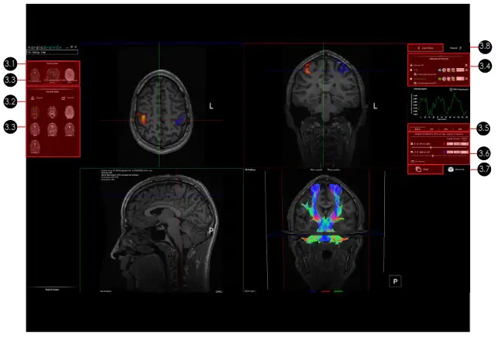Viewport: 498px width, 346px height.
Task: Click the orange activation blob in axial view
Action: [x=142, y=118]
